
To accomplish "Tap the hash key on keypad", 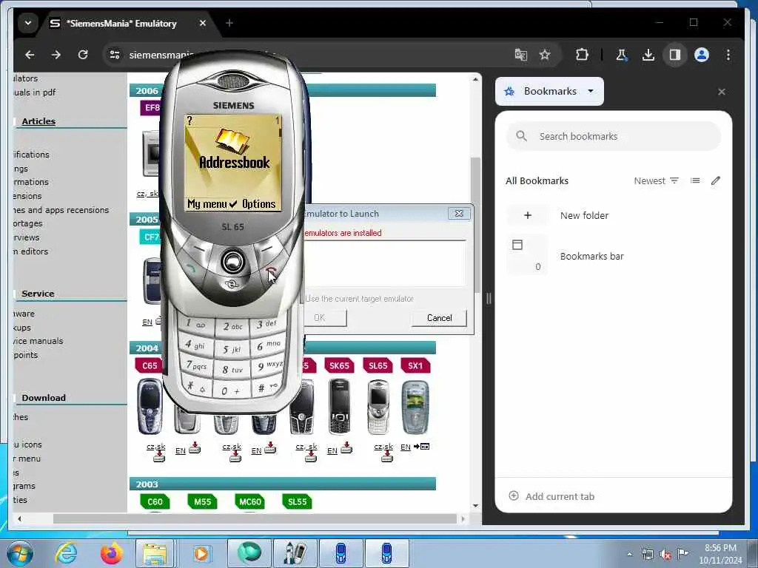I will [267, 387].
